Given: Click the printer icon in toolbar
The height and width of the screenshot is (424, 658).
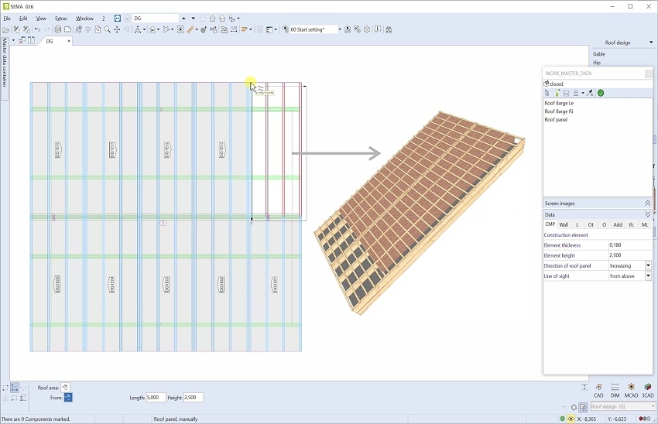Looking at the screenshot, I should [x=58, y=29].
